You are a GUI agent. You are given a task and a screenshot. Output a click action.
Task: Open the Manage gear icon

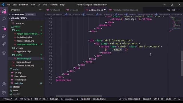click(x=4, y=93)
